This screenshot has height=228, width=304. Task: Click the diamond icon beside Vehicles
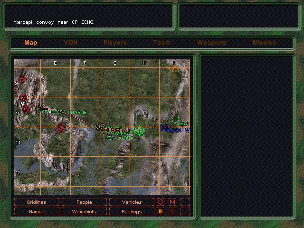coord(161,202)
